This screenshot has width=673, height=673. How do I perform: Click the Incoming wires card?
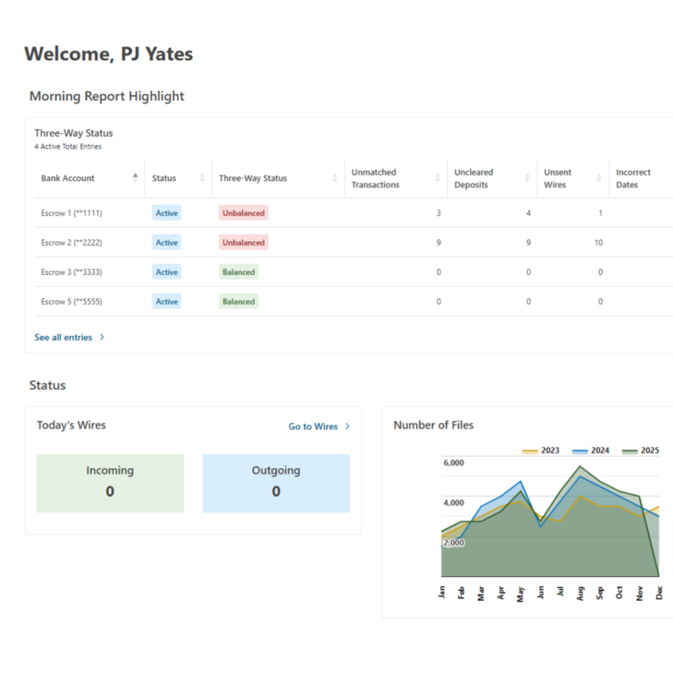pyautogui.click(x=110, y=482)
